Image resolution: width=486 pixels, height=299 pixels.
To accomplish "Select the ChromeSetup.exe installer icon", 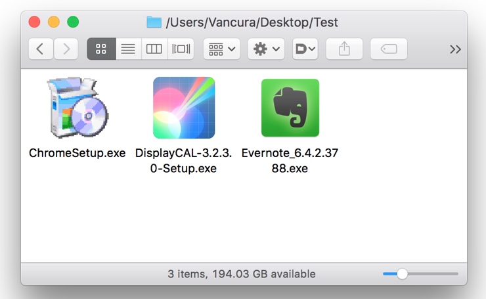I will pyautogui.click(x=77, y=107).
